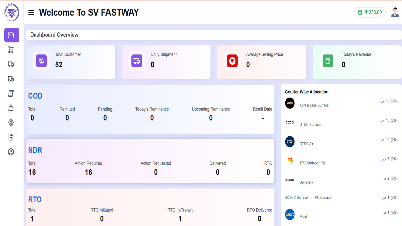402x226 pixels.
Task: Click the BeingShips logo
Action: coord(12,12)
